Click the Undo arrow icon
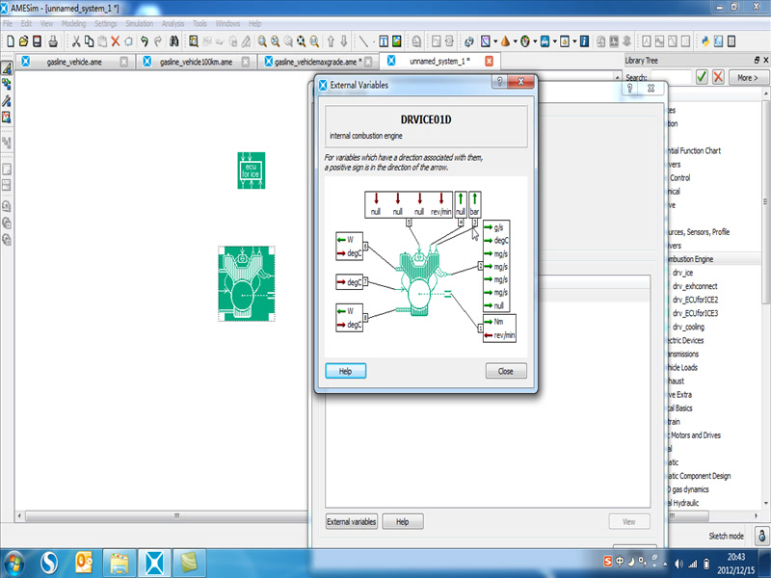 point(144,41)
